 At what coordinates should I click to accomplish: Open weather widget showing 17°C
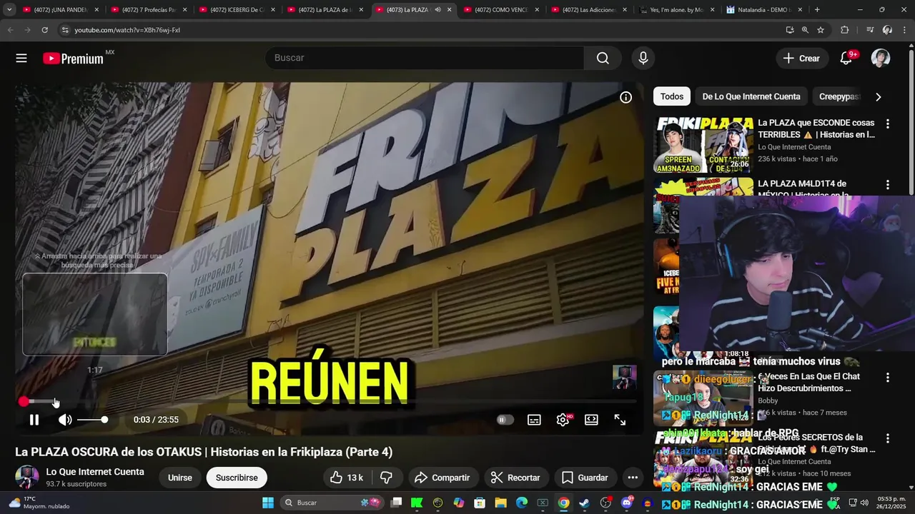[x=39, y=503]
